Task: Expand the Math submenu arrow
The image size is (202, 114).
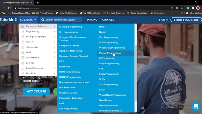Action: coord(54,52)
